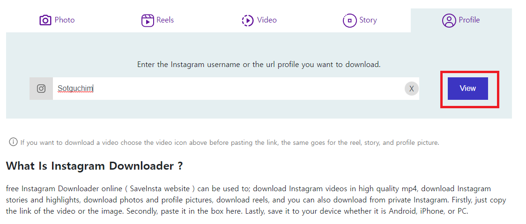The width and height of the screenshot is (526, 224).
Task: Click the info icon before the hint text
Action: coord(13,142)
